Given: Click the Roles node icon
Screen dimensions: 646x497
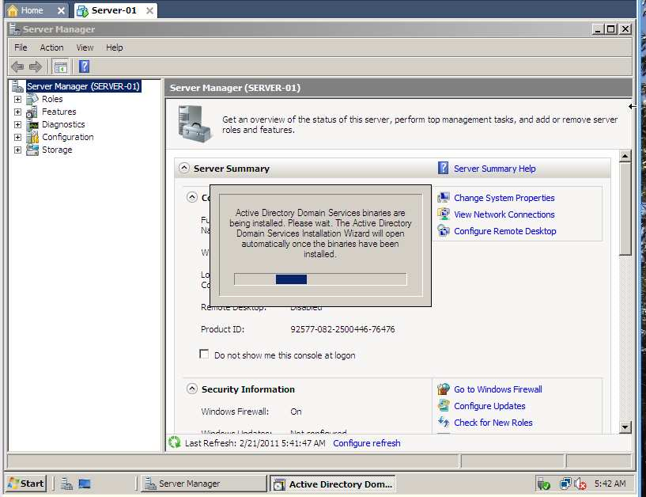Looking at the screenshot, I should 32,99.
